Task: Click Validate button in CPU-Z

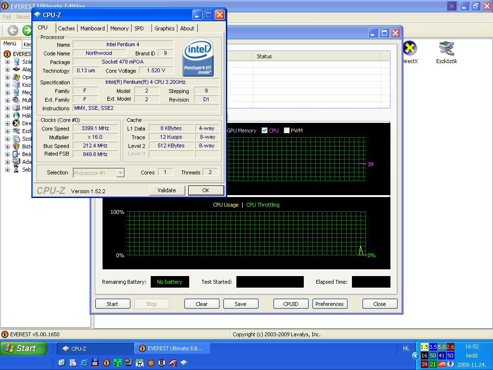Action: 167,190
